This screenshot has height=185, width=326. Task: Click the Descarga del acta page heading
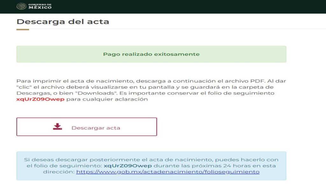[x=62, y=21]
